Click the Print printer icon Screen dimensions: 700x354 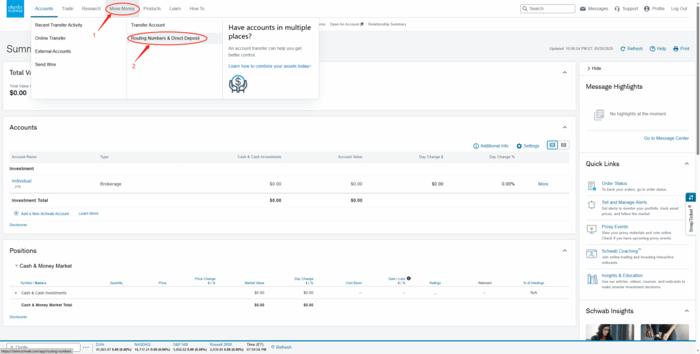tap(676, 49)
